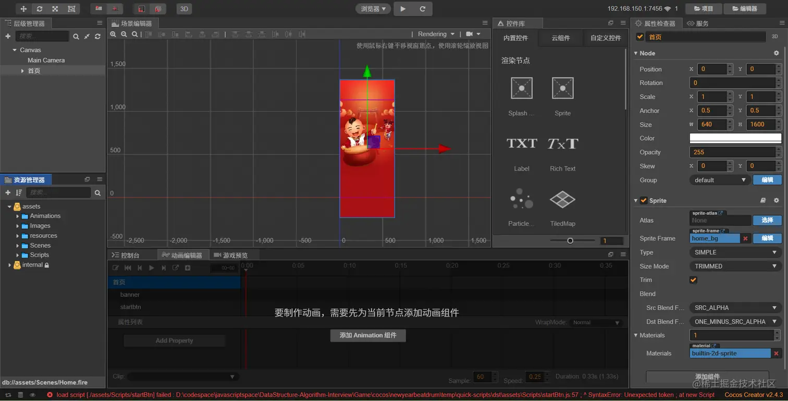The width and height of the screenshot is (788, 401).
Task: Zoom out the scene editor view
Action: coord(124,34)
